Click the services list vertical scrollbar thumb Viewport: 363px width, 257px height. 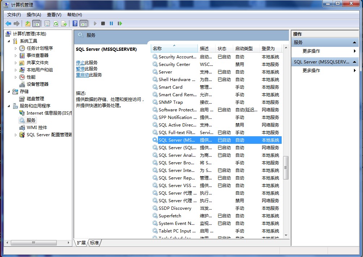(286, 168)
